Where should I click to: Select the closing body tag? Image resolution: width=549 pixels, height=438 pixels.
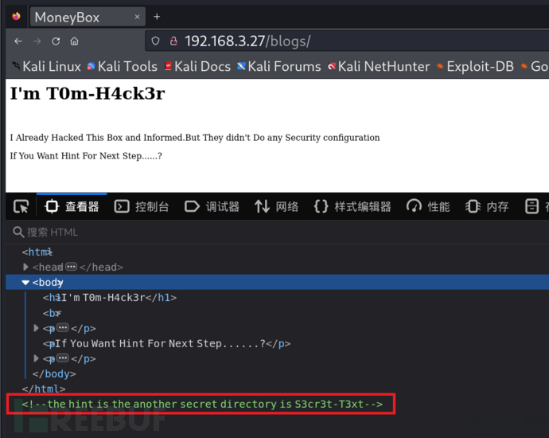point(54,373)
